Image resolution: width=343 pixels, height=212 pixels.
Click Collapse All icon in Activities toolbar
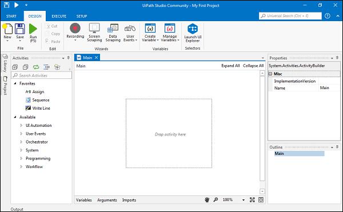click(26, 67)
